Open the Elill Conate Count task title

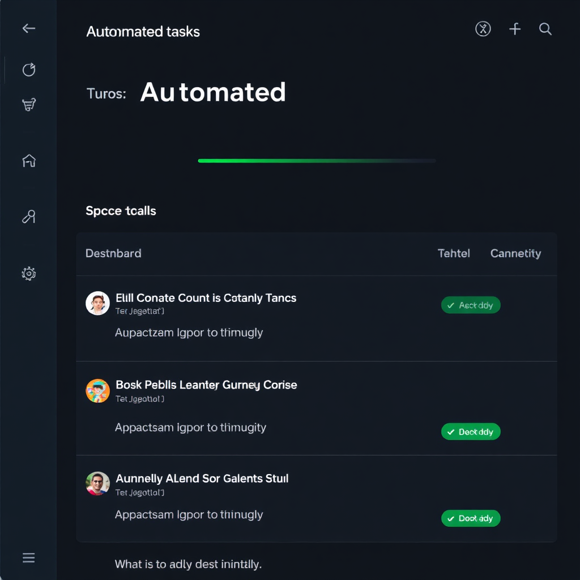206,298
